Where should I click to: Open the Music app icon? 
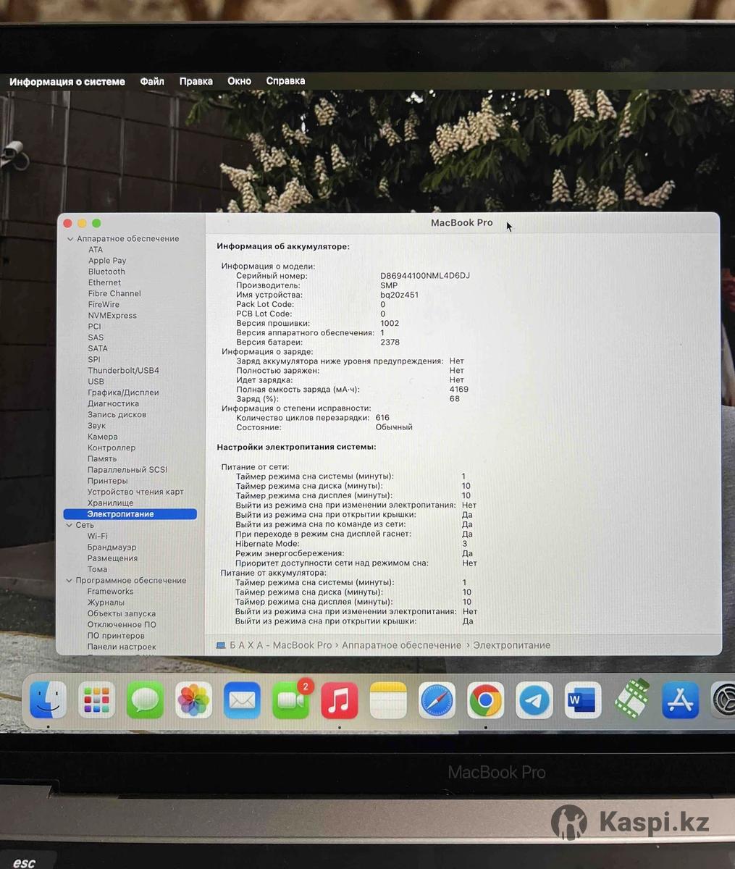(x=339, y=700)
